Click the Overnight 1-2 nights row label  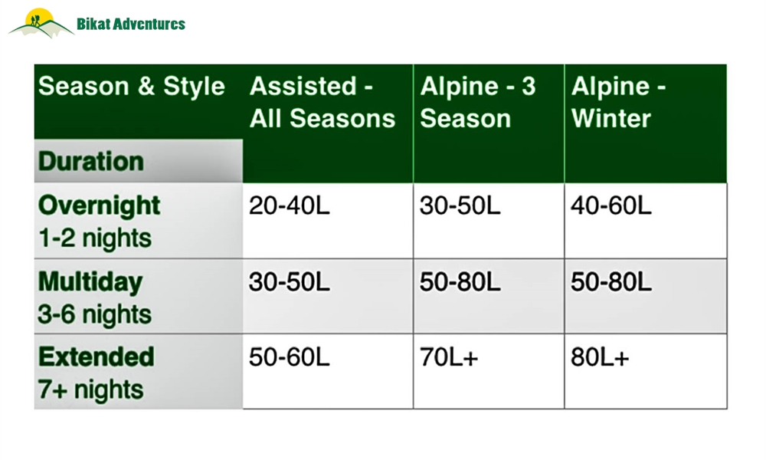tap(138, 221)
